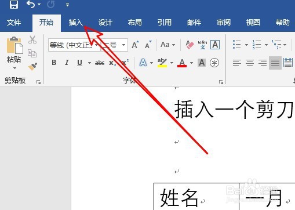Click the Multilevel List icon
The image size is (295, 210).
(x=276, y=45)
